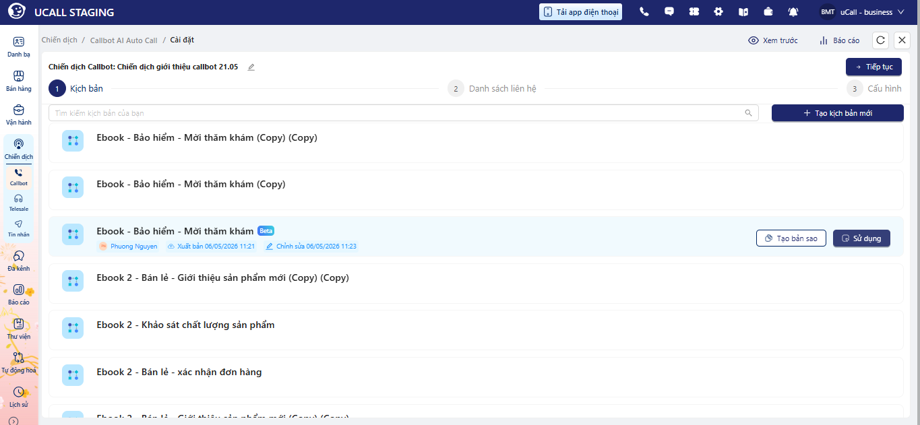Image resolution: width=920 pixels, height=425 pixels.
Task: Open Báo cáo in the sidebar
Action: coord(19,295)
